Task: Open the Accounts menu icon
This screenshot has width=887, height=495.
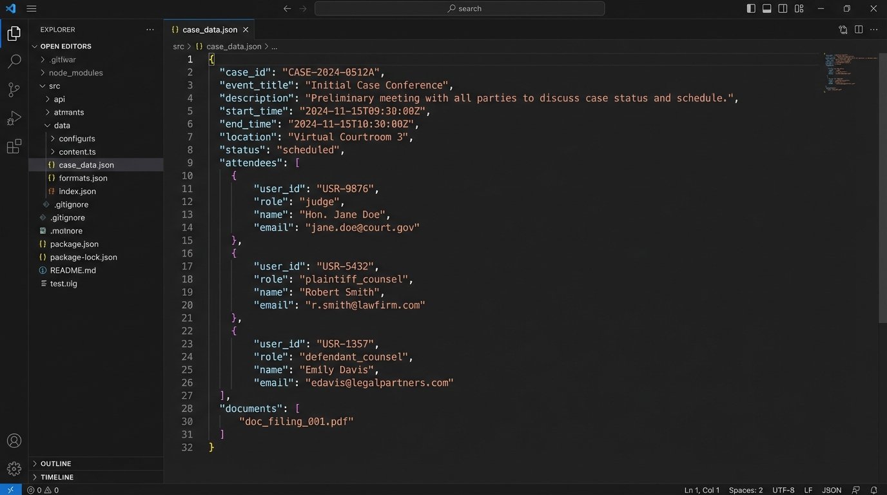Action: click(14, 441)
